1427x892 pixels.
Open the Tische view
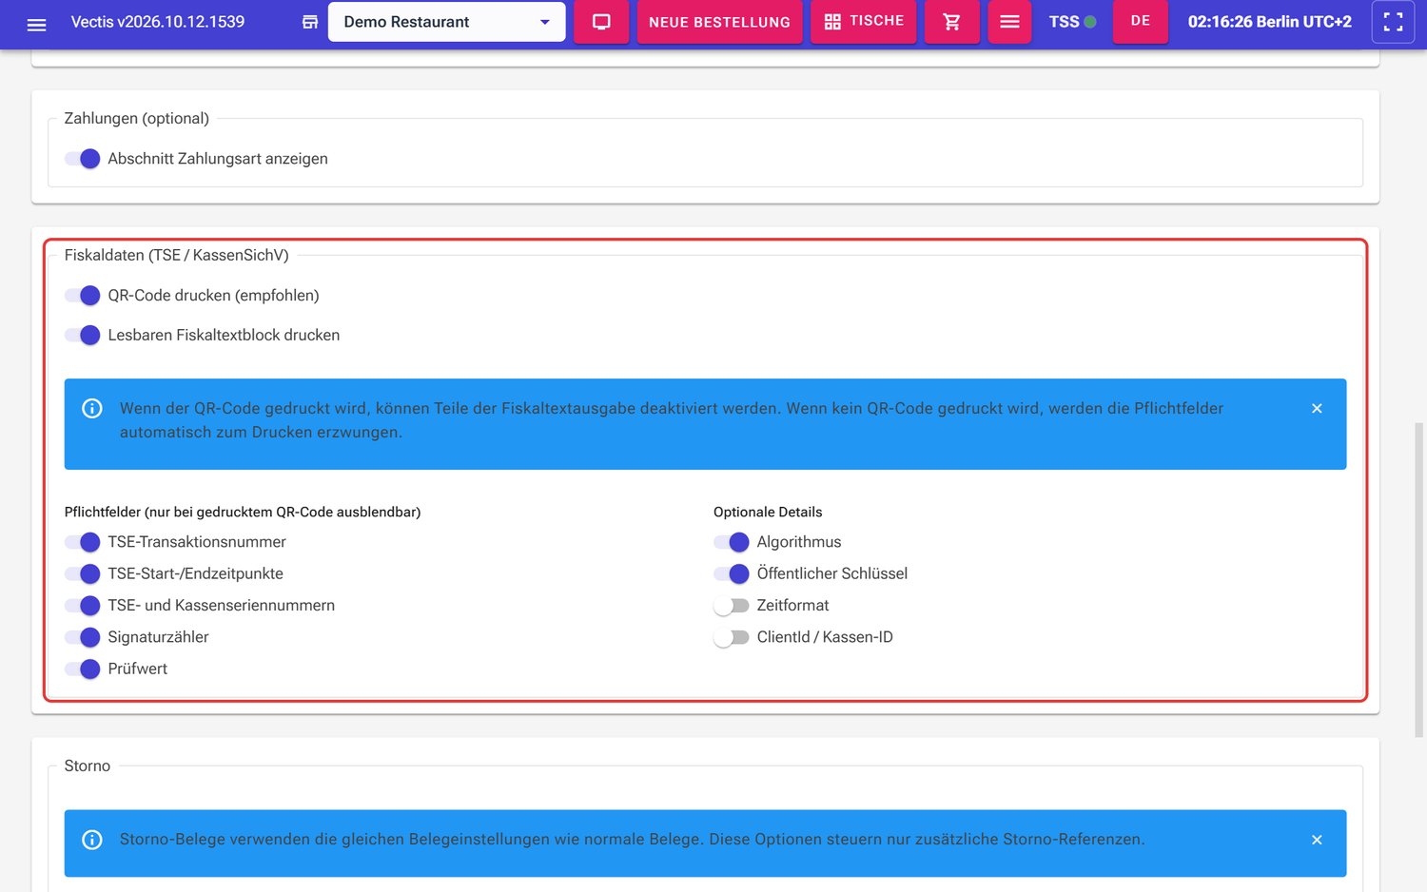point(864,21)
